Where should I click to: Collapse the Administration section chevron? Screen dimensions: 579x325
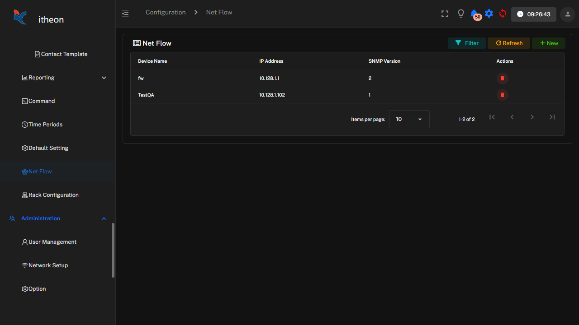[104, 218]
